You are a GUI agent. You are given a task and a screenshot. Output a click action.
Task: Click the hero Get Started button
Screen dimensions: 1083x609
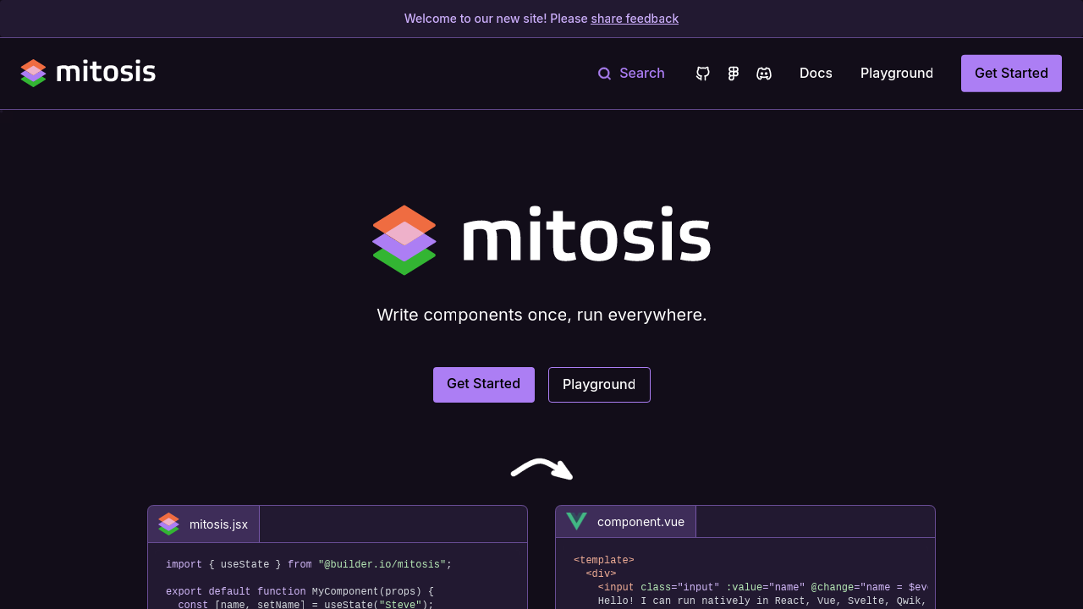(484, 385)
